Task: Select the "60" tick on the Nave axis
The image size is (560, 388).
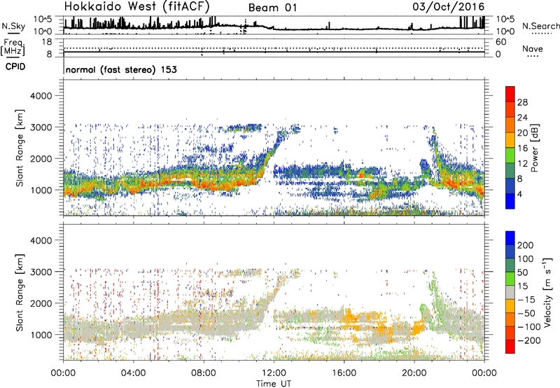Action: point(500,42)
